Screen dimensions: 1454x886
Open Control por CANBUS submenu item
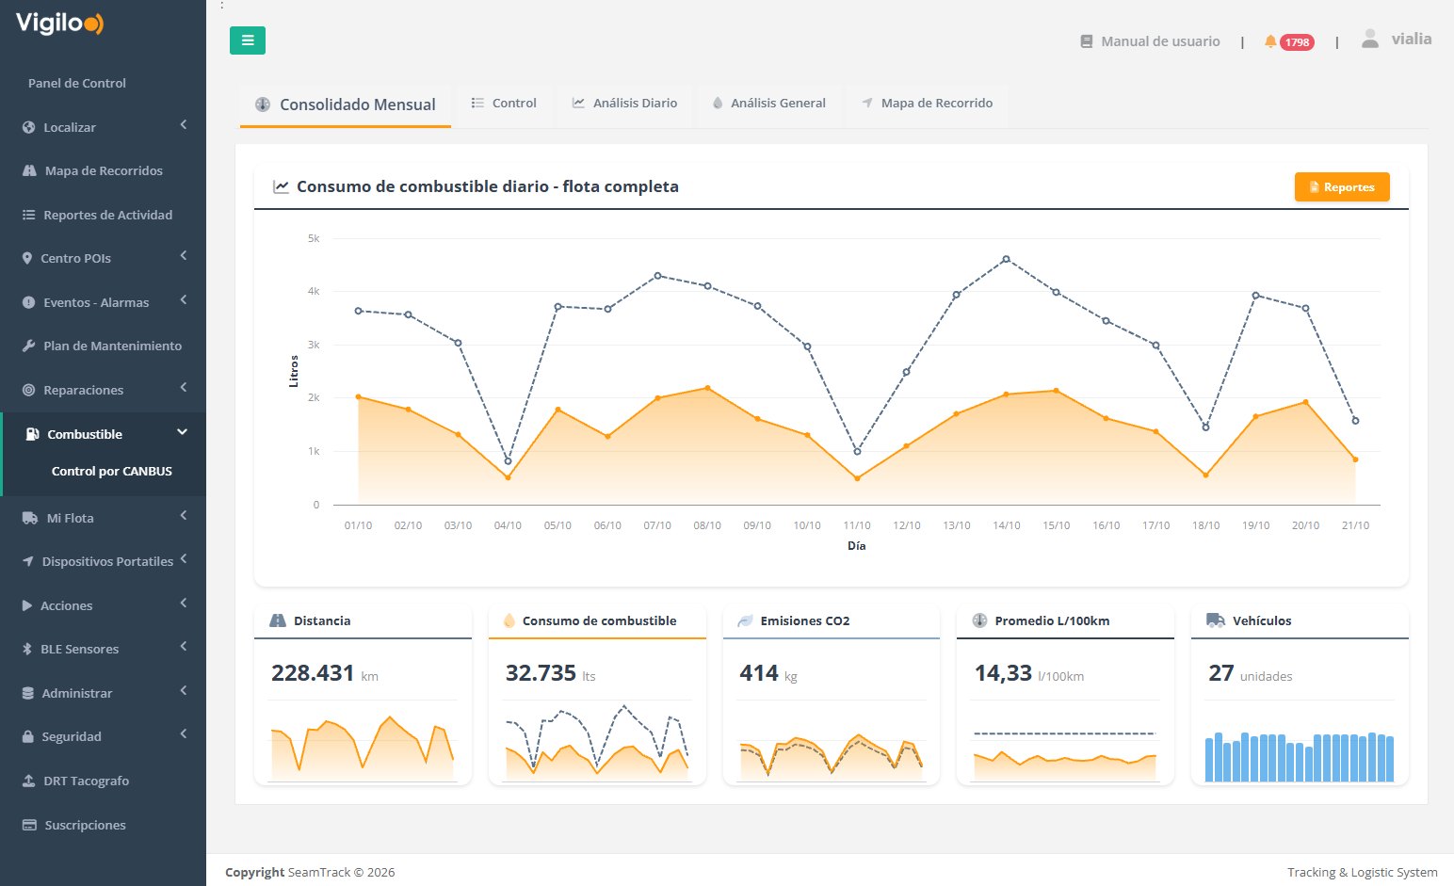click(x=112, y=471)
